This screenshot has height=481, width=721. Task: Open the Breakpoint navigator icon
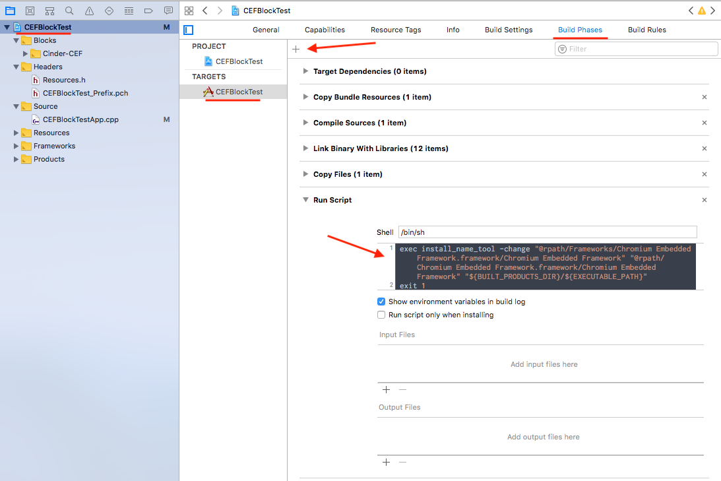click(x=148, y=11)
